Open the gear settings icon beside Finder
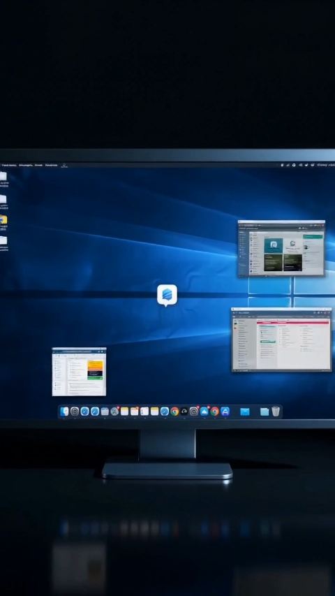This screenshot has height=596, width=335. pyautogui.click(x=75, y=412)
